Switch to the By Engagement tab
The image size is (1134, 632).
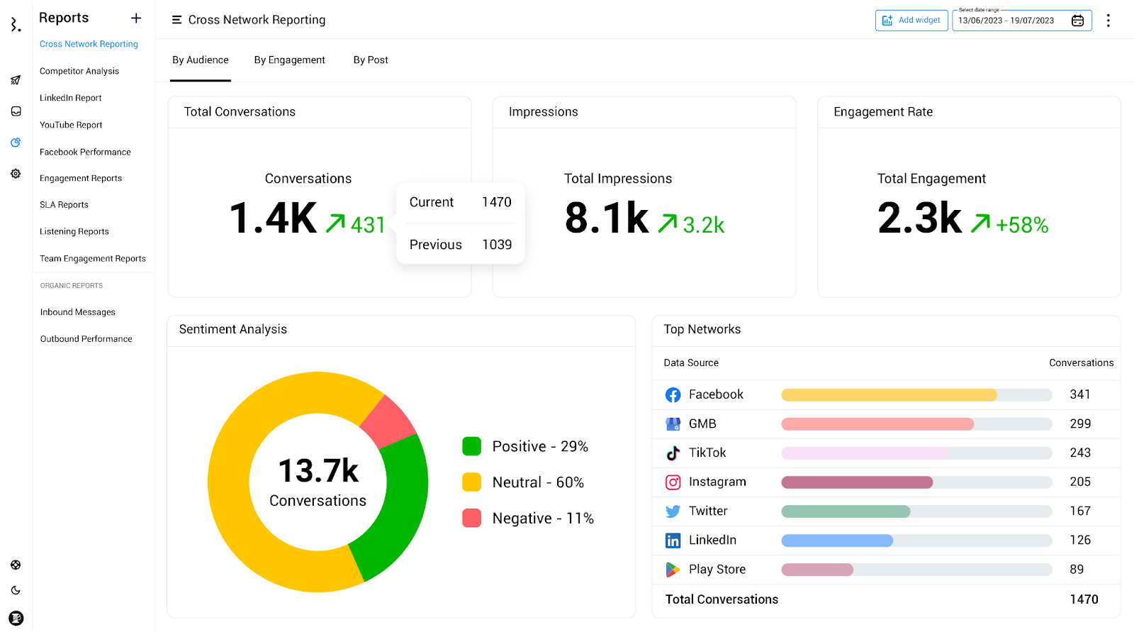click(289, 60)
